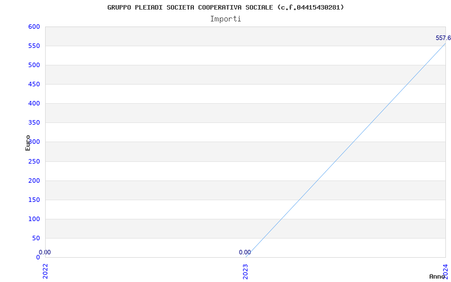Click the 450 y-axis tick label
Viewport: 451px width, 282px height.
tap(34, 84)
